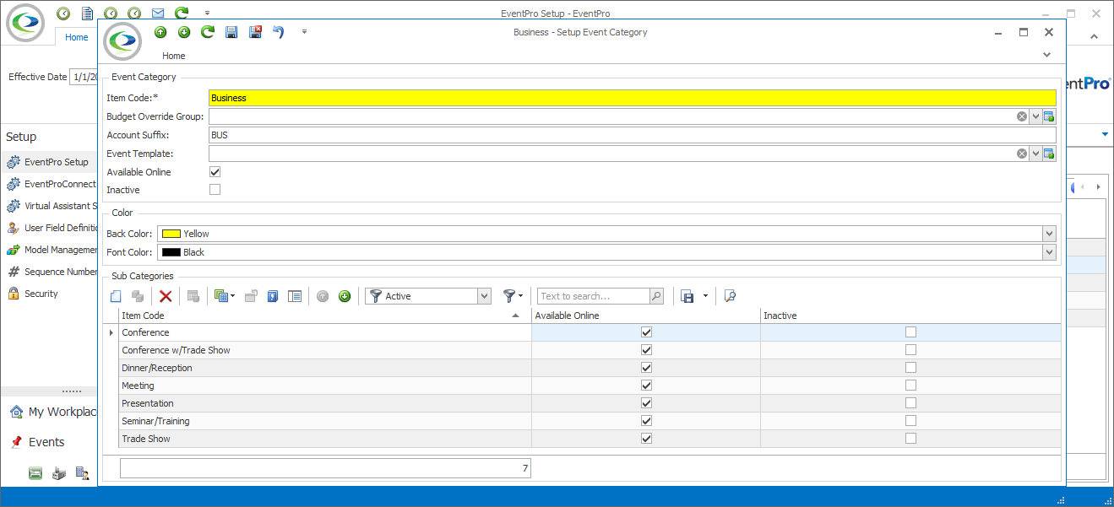Select EventPro Setup in the navigation list

(51, 162)
